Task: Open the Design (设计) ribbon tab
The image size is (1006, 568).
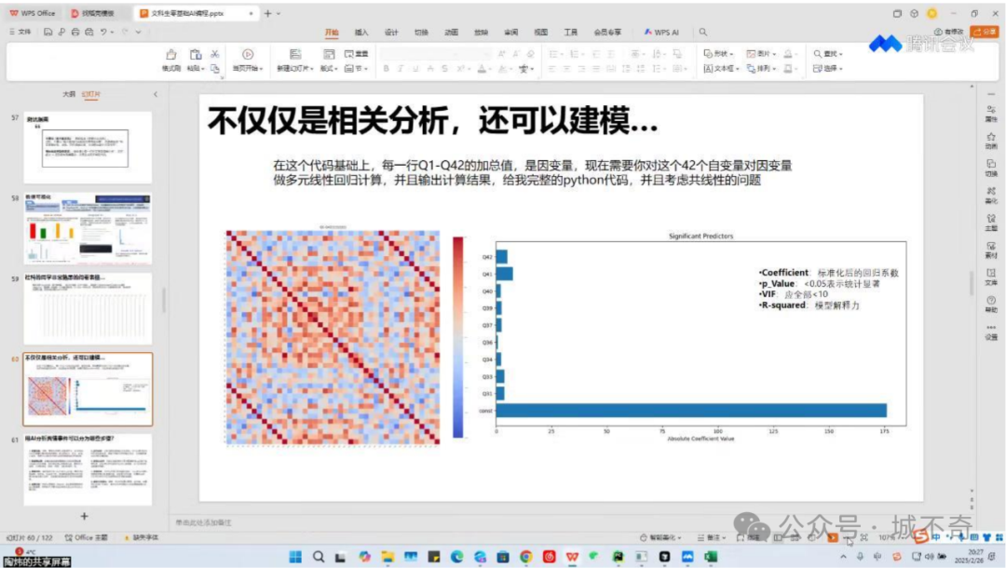Action: click(391, 32)
